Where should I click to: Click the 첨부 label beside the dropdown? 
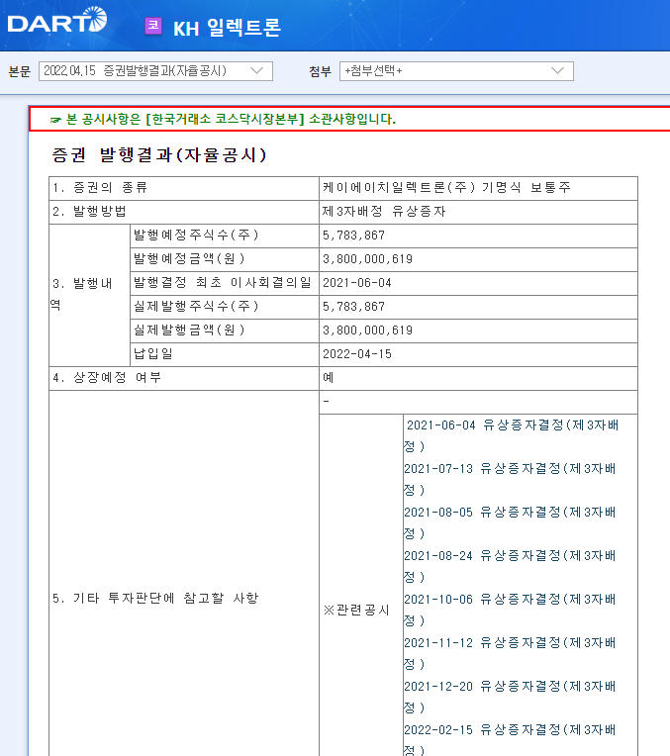click(x=320, y=72)
